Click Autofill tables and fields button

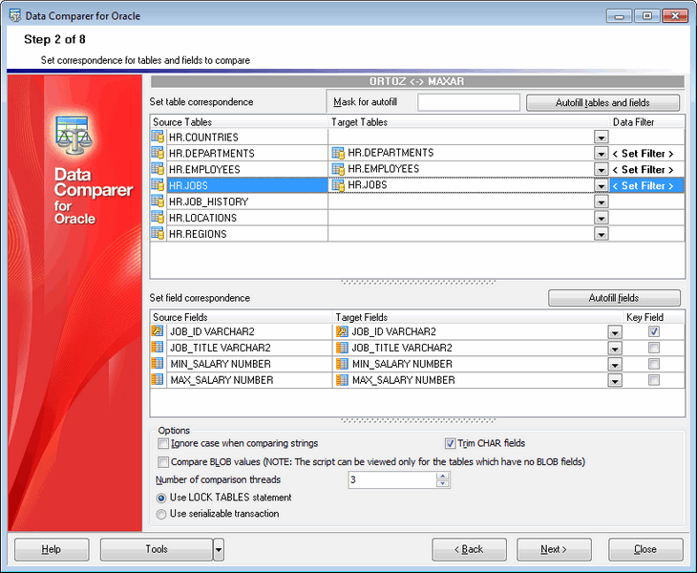(x=602, y=103)
